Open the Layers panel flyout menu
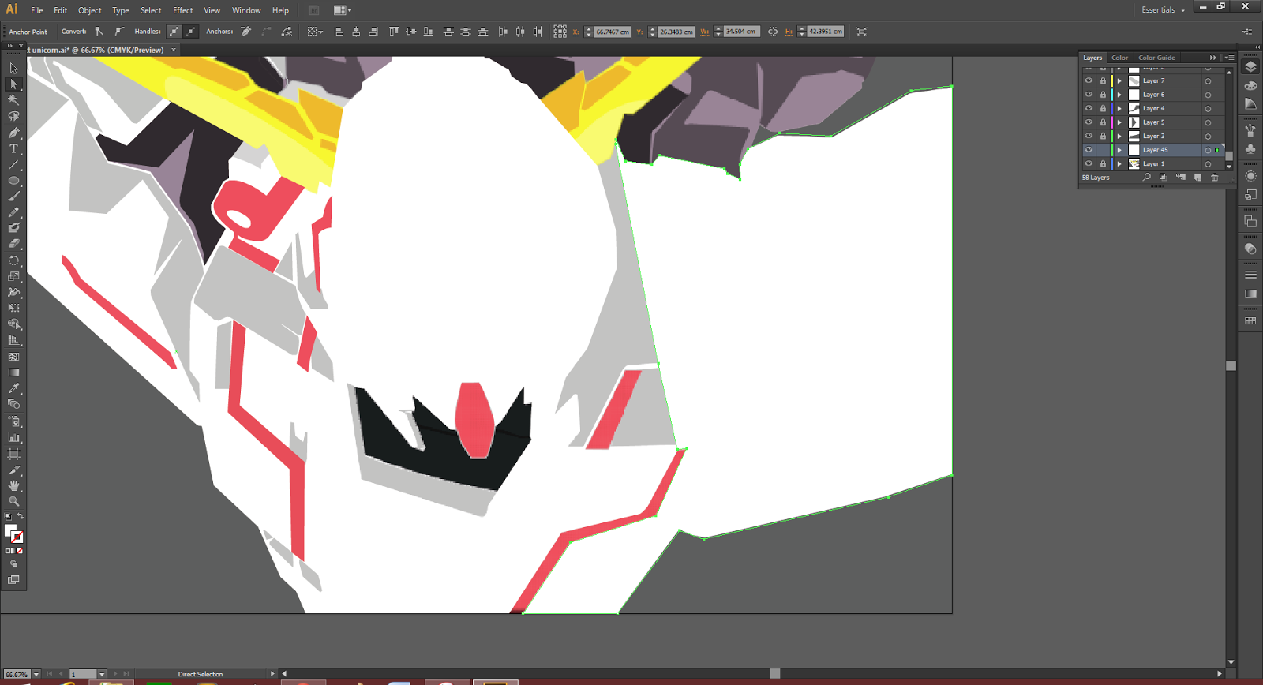Image resolution: width=1263 pixels, height=685 pixels. point(1229,58)
